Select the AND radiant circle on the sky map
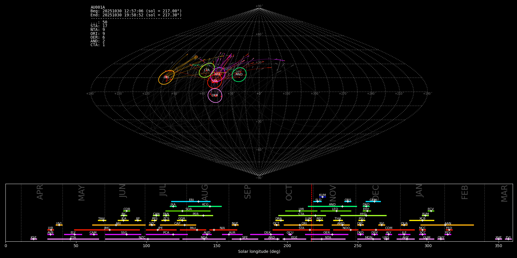Viewport: 517px width, 258px height. [x=239, y=75]
